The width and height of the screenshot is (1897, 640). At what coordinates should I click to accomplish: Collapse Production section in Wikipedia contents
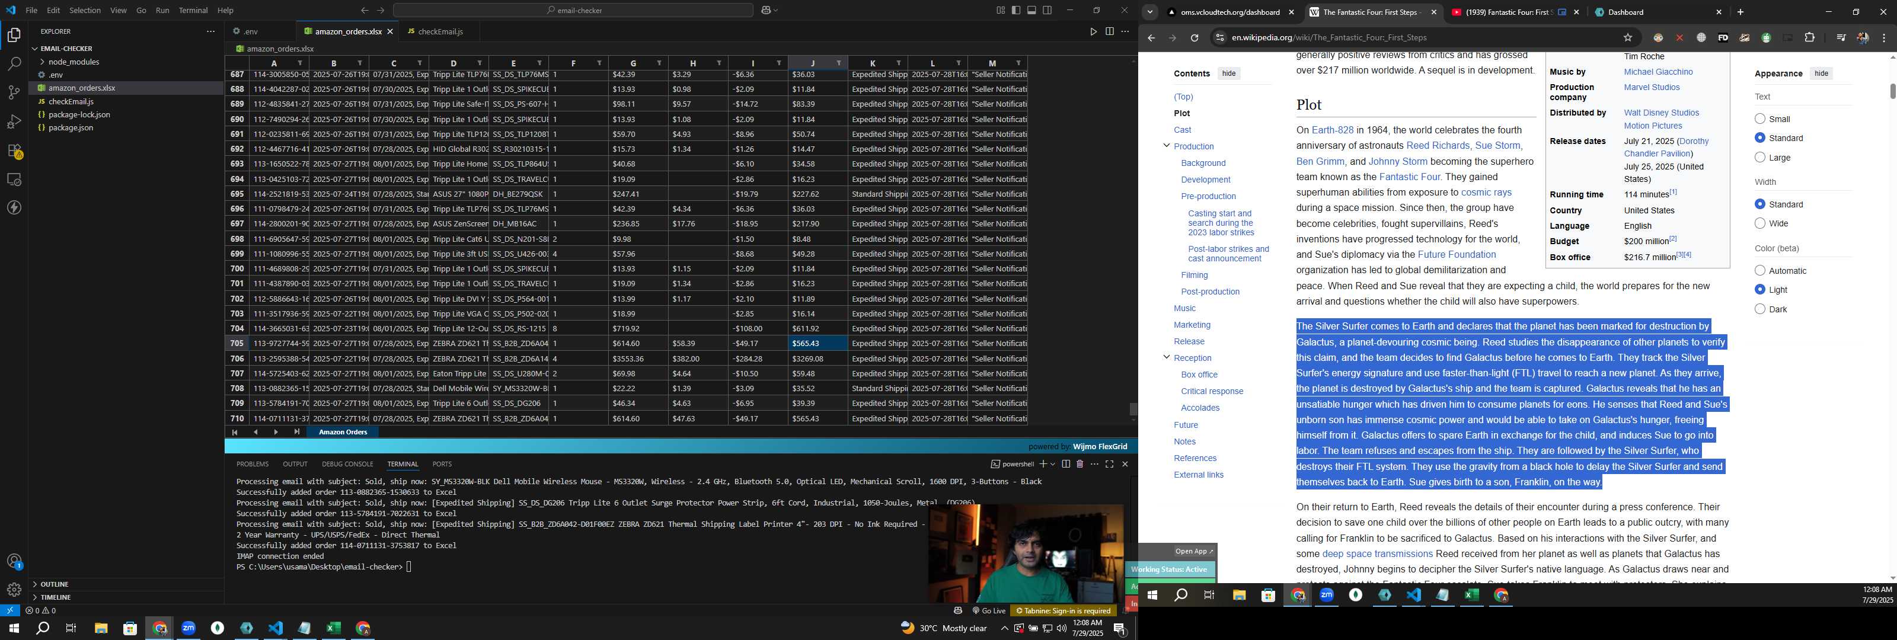pyautogui.click(x=1165, y=146)
